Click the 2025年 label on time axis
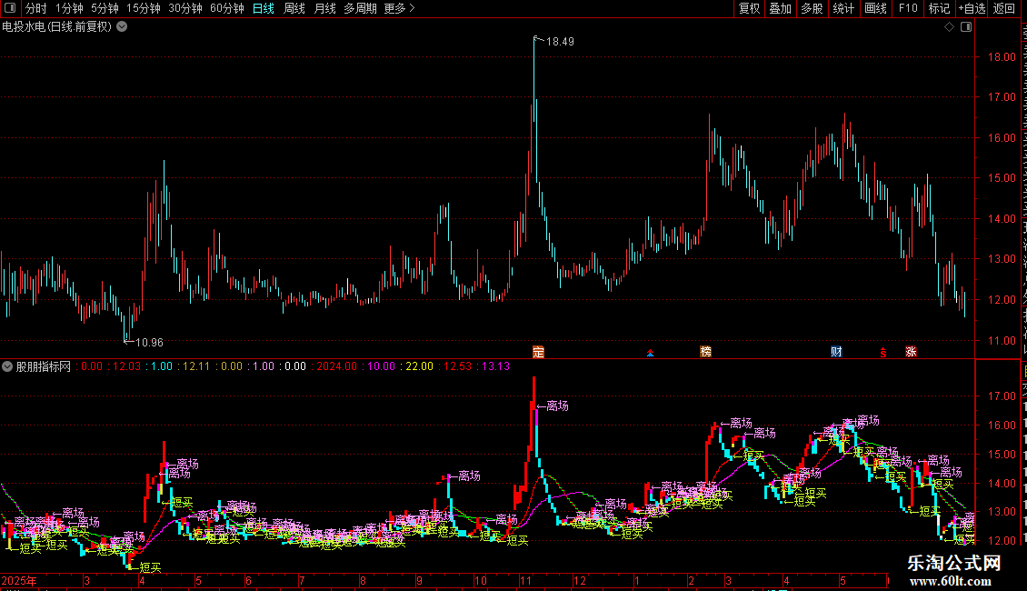 click(19, 581)
